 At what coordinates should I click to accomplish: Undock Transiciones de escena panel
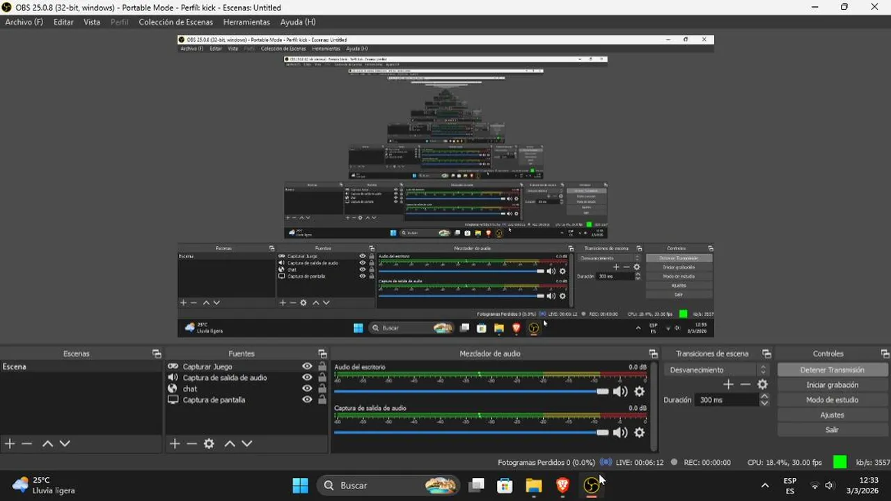pos(766,353)
